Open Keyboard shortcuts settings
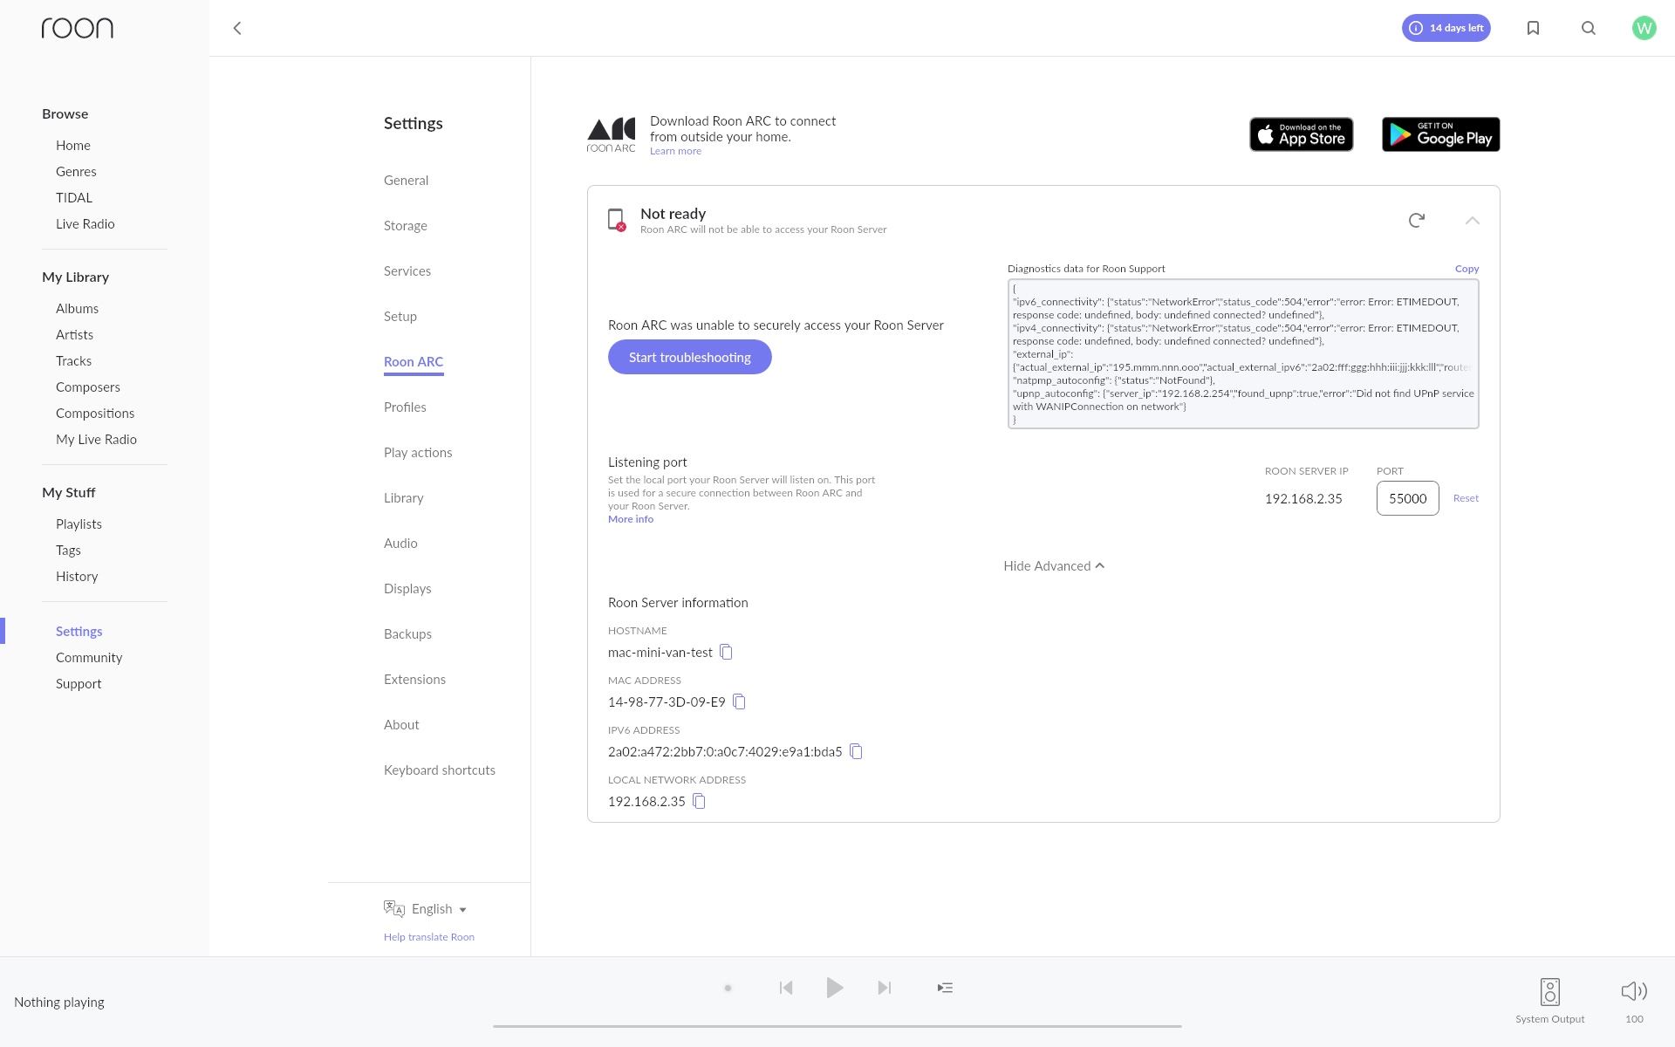The height and width of the screenshot is (1047, 1675). [x=440, y=770]
